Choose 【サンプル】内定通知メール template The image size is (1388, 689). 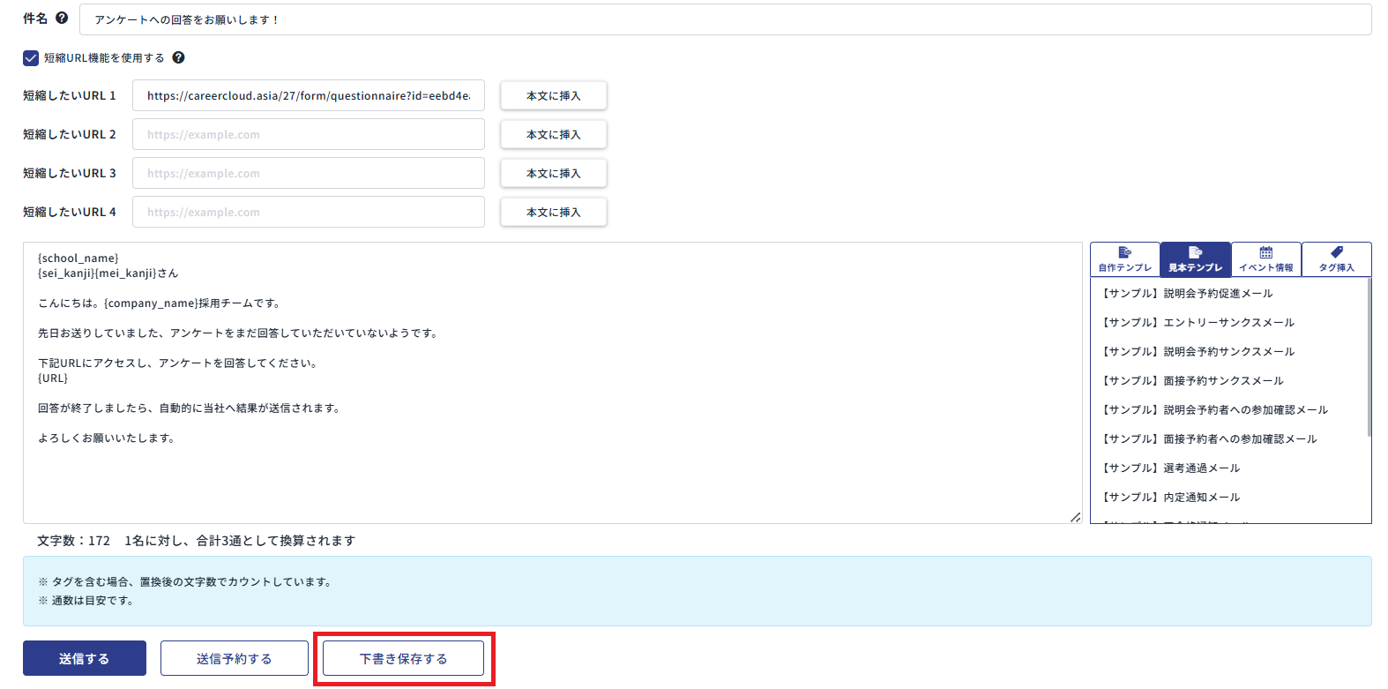1170,498
